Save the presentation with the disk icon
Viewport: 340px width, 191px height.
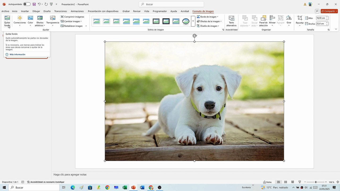click(x=34, y=4)
